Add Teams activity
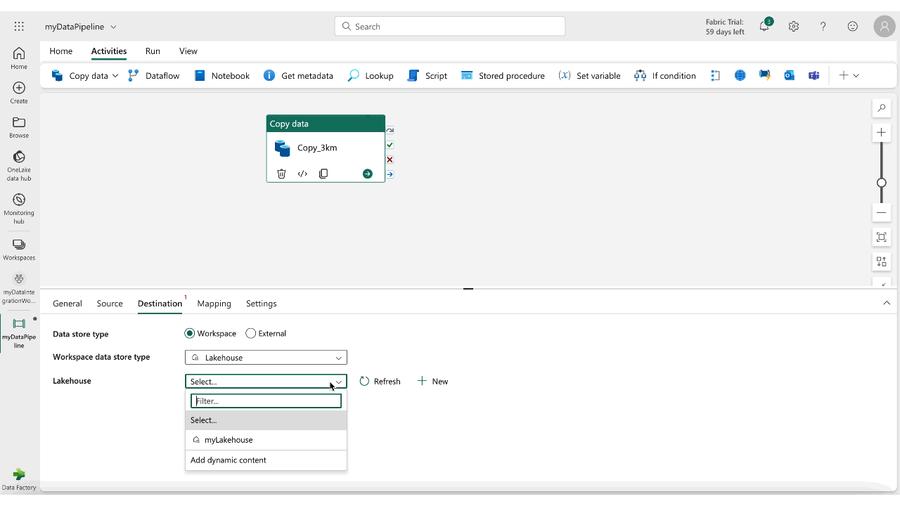Screen dimensions: 900x506 [814, 75]
